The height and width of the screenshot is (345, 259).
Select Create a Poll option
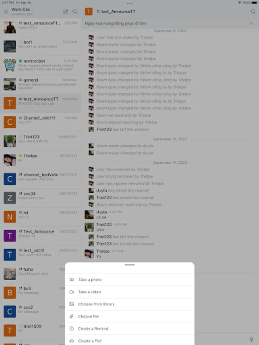(130, 340)
